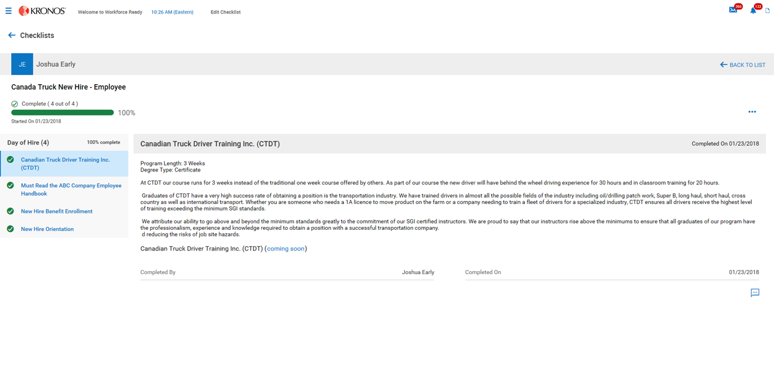
Task: Open the comment icon below Completed On
Action: (x=755, y=293)
